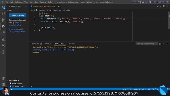Viewport: 170px width, 96px height.
Task: Click the bin breadcrumb segment
Action: click(x=32, y=10)
